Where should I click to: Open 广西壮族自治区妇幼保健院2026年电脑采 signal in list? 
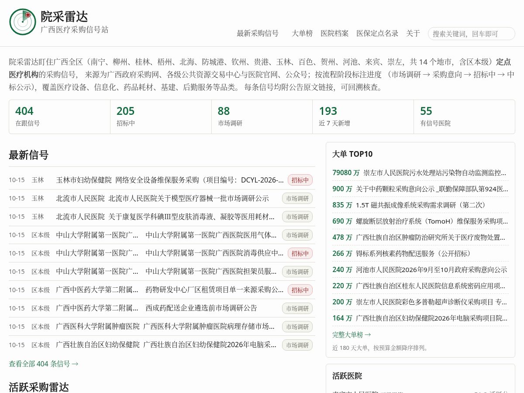click(210, 345)
